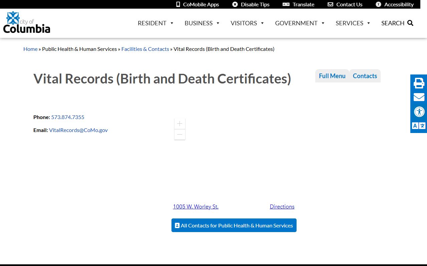Expand the BUSINESS menu arrow
The width and height of the screenshot is (427, 266).
(218, 23)
